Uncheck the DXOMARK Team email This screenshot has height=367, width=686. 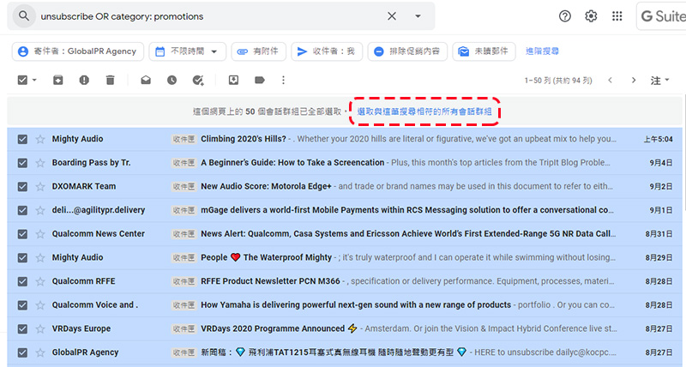point(22,186)
